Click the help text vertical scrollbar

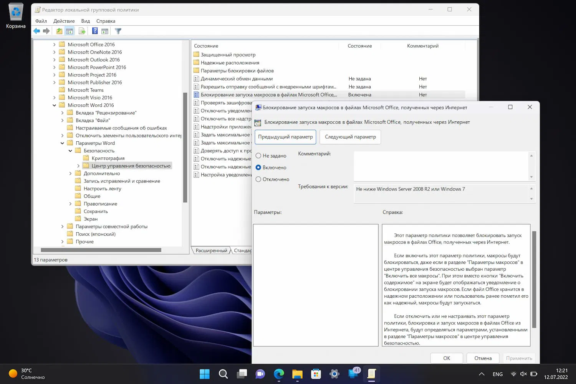(x=534, y=279)
